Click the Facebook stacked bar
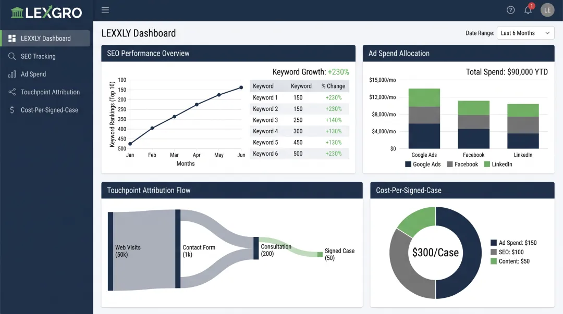Viewport: 563px width, 314px height. tap(473, 124)
